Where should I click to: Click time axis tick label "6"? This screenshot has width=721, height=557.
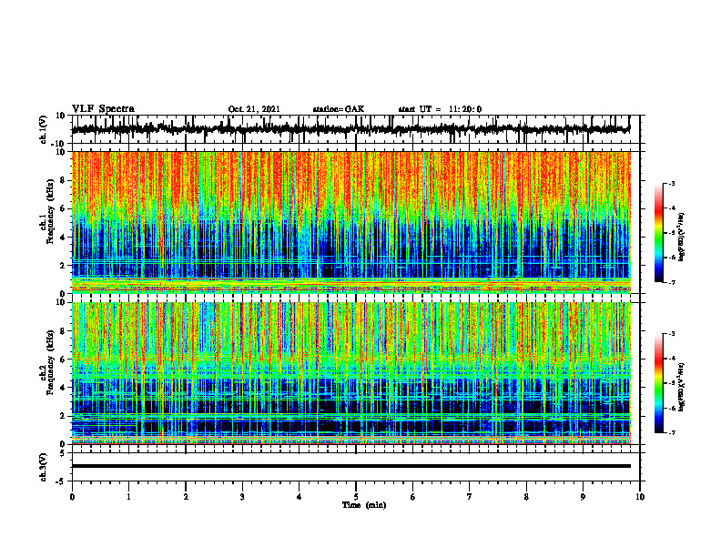click(412, 497)
